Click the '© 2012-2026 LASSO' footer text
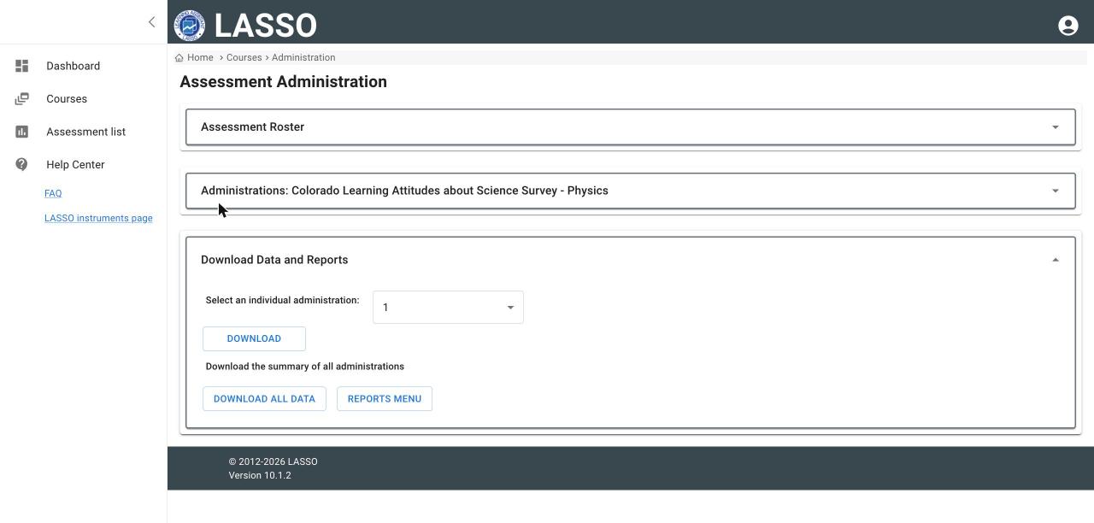Screen dimensions: 1094x523 click(273, 461)
